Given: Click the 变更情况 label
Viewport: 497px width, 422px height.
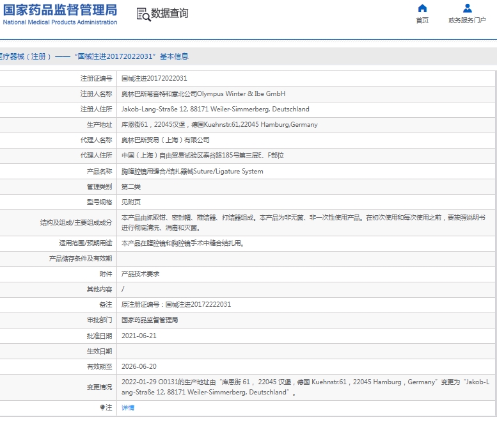Looking at the screenshot, I should coord(99,387).
